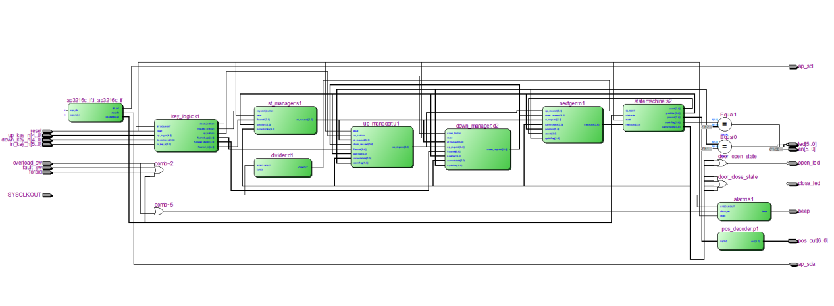Click the door_close_state gate symbol

tap(723, 184)
